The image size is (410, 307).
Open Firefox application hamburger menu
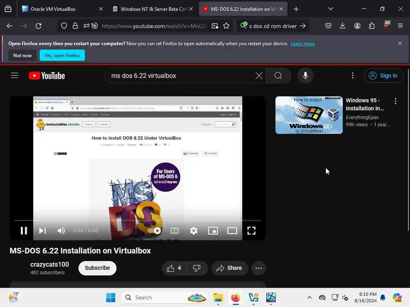pos(400,26)
